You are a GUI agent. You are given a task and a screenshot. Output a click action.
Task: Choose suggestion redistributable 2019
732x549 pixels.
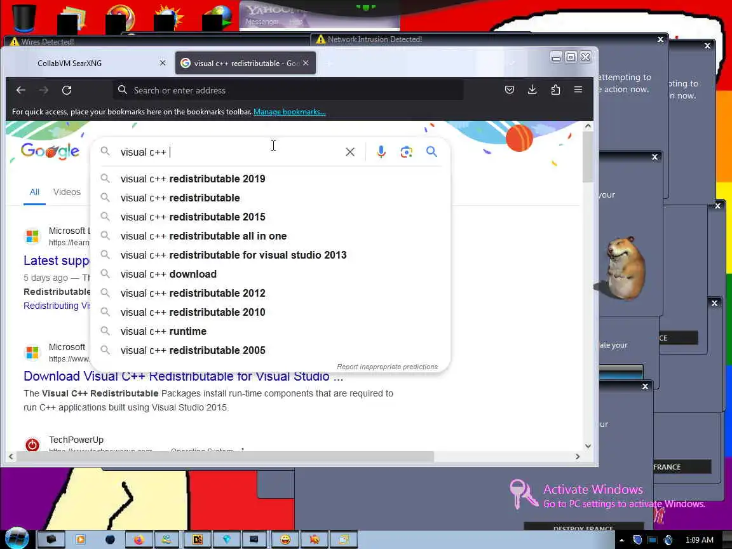tap(271, 179)
